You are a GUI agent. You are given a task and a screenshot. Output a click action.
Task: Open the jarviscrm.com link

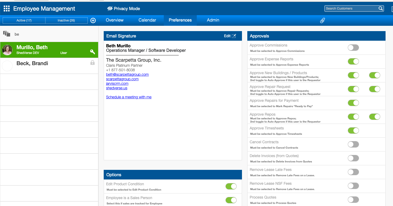117,83
